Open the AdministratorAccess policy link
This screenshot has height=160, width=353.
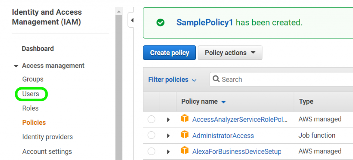223,136
